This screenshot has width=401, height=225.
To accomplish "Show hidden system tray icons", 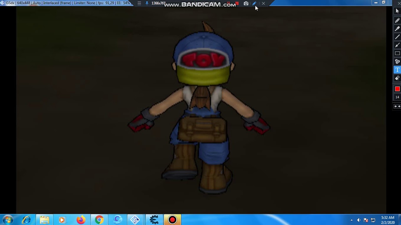I will click(352, 220).
